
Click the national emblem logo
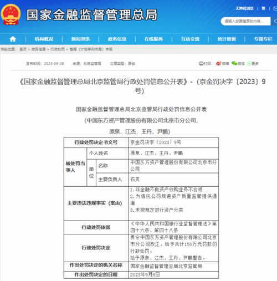click(x=11, y=14)
